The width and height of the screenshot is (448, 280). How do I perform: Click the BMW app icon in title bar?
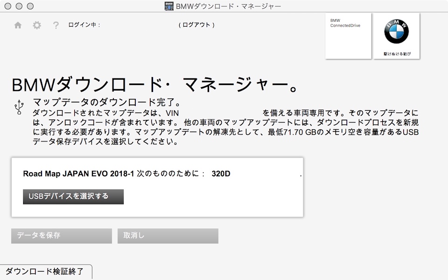(169, 6)
